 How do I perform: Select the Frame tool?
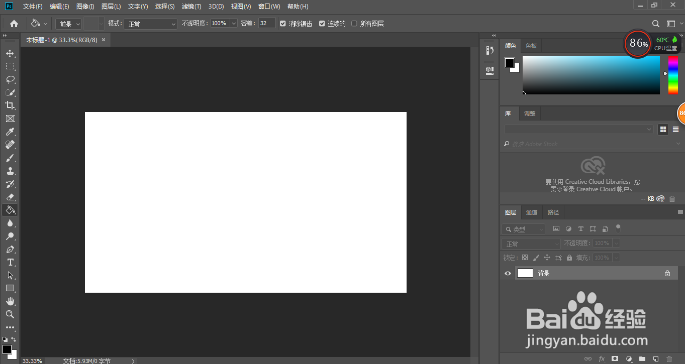coord(10,118)
